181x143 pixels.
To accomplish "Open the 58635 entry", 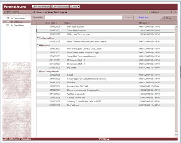I will (x=106, y=75).
